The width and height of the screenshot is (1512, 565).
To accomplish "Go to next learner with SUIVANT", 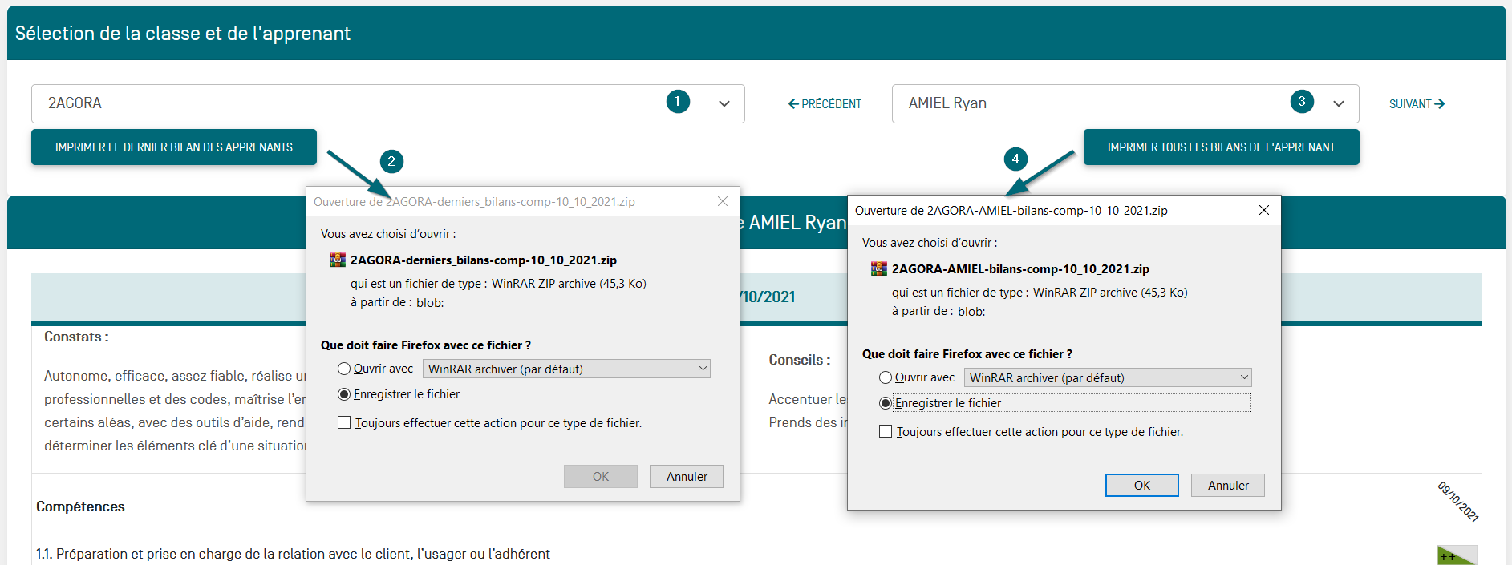I will 1417,104.
